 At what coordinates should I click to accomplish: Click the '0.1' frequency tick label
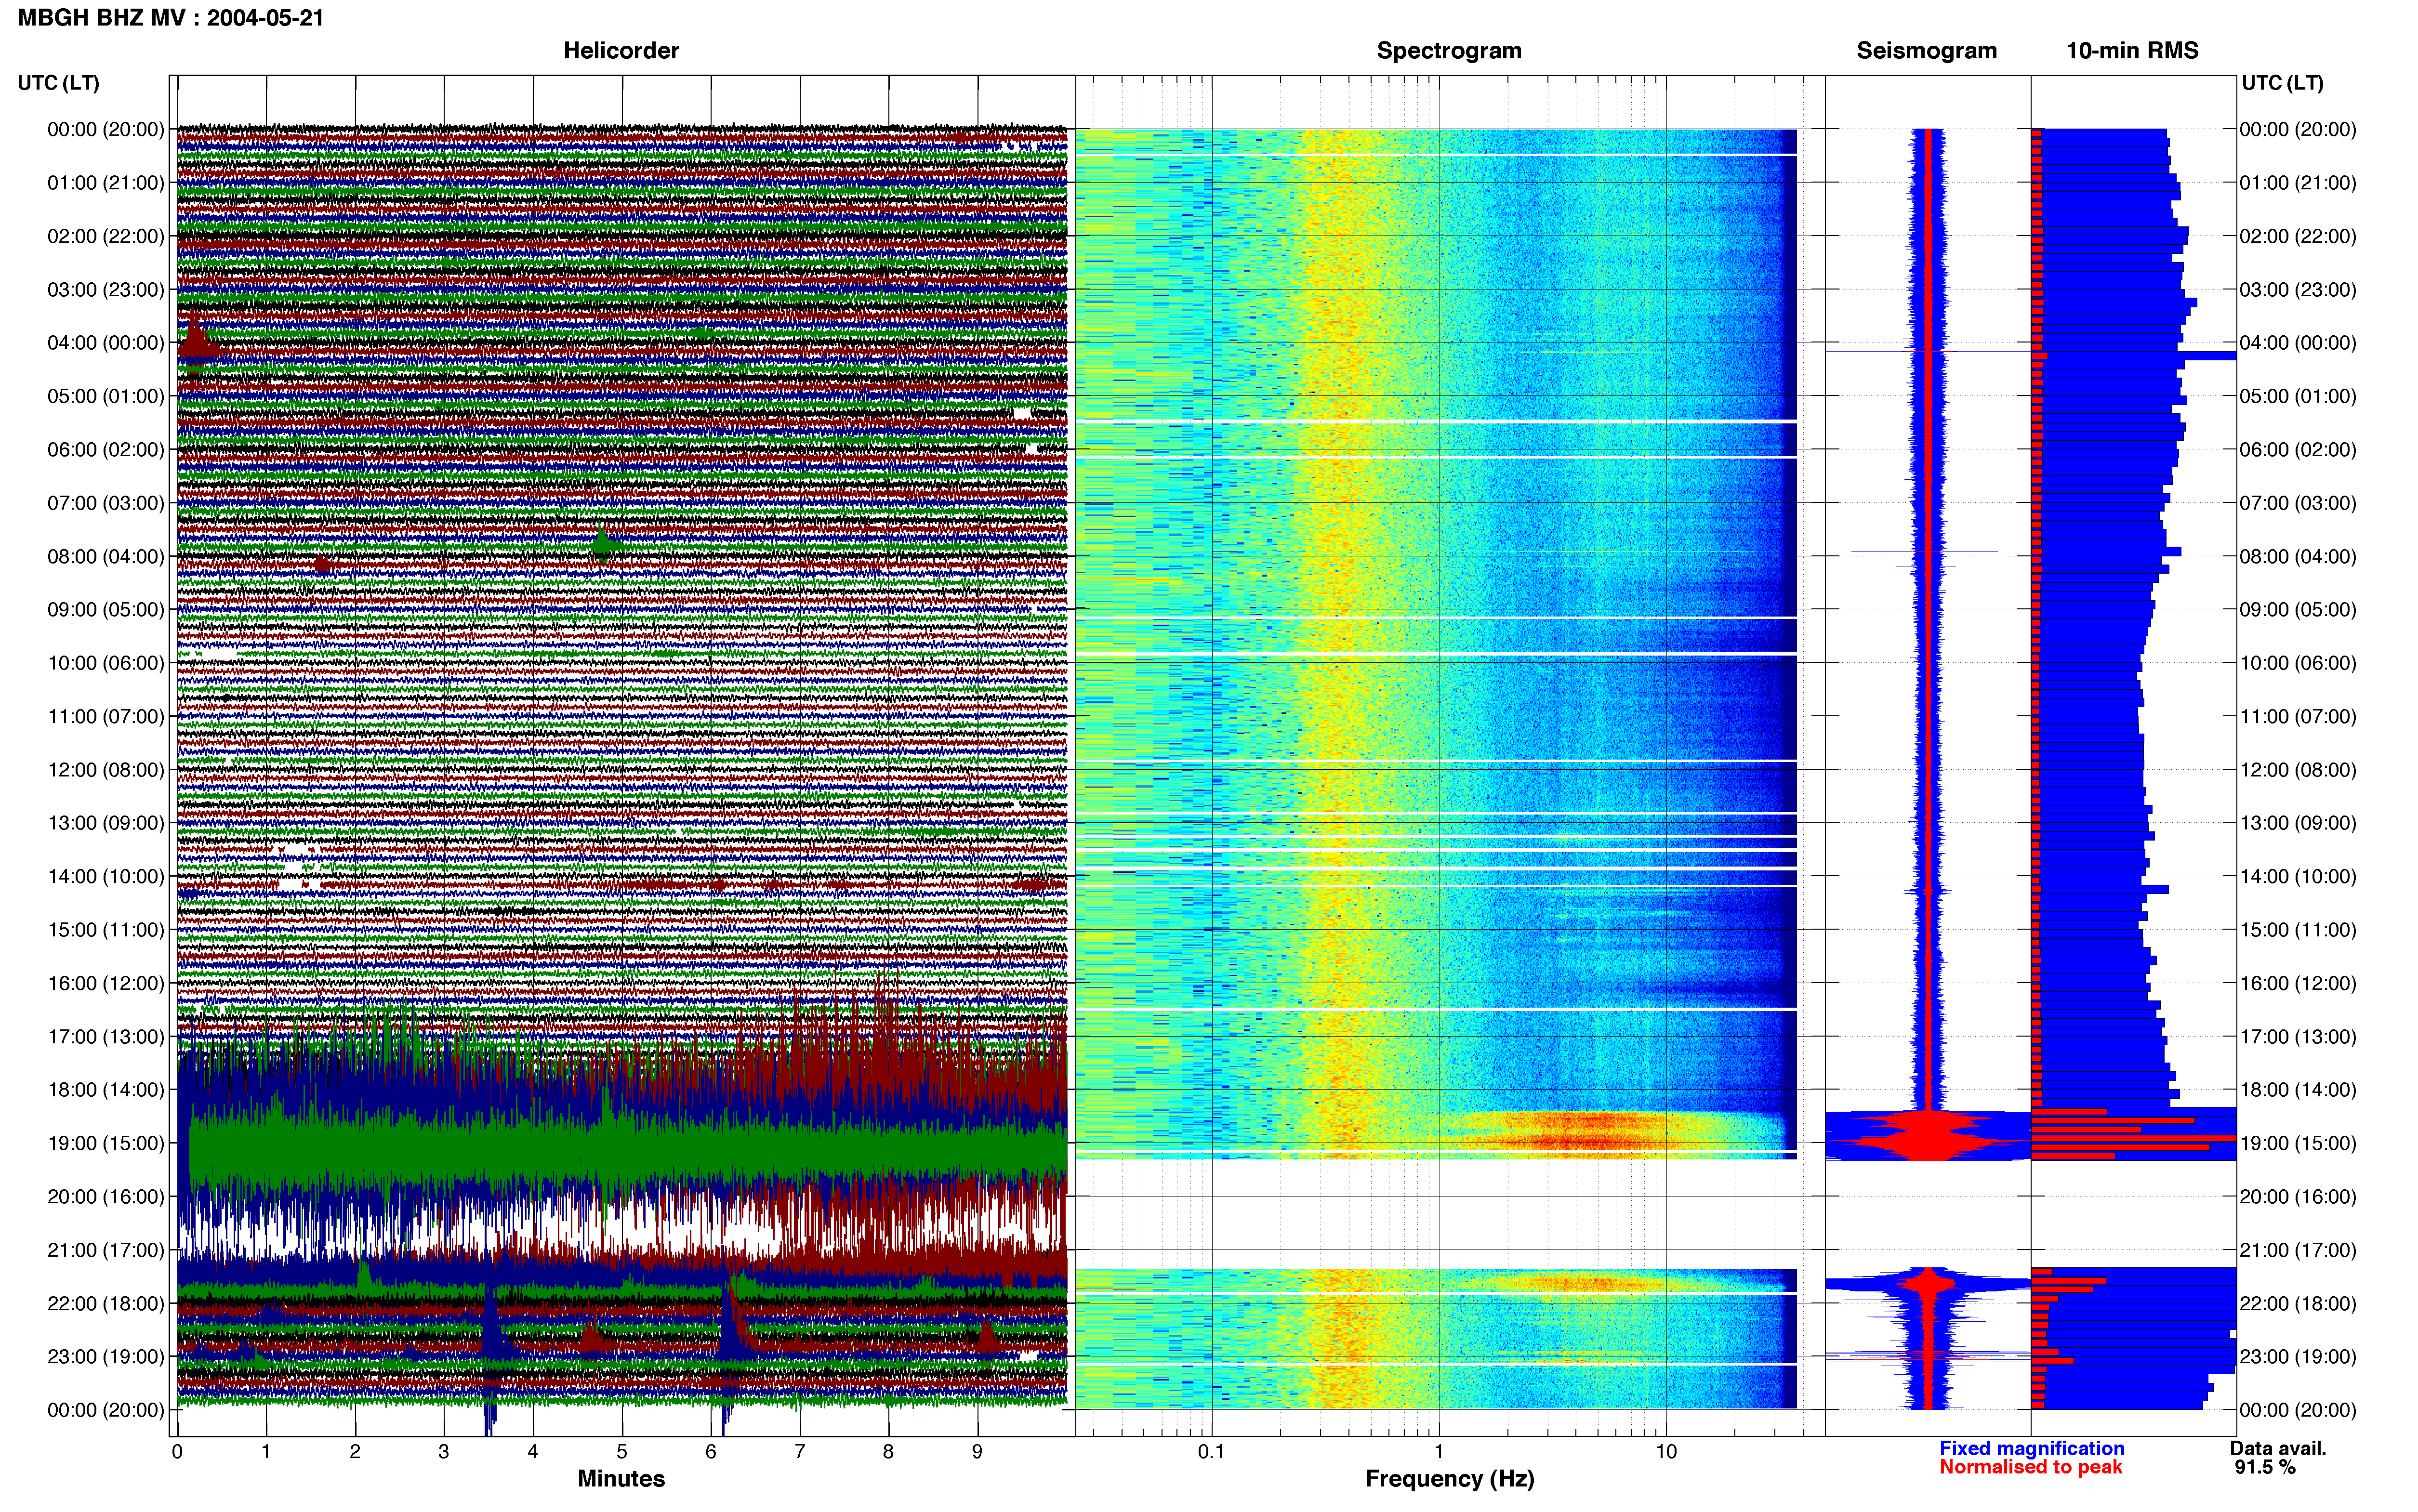pyautogui.click(x=1211, y=1451)
